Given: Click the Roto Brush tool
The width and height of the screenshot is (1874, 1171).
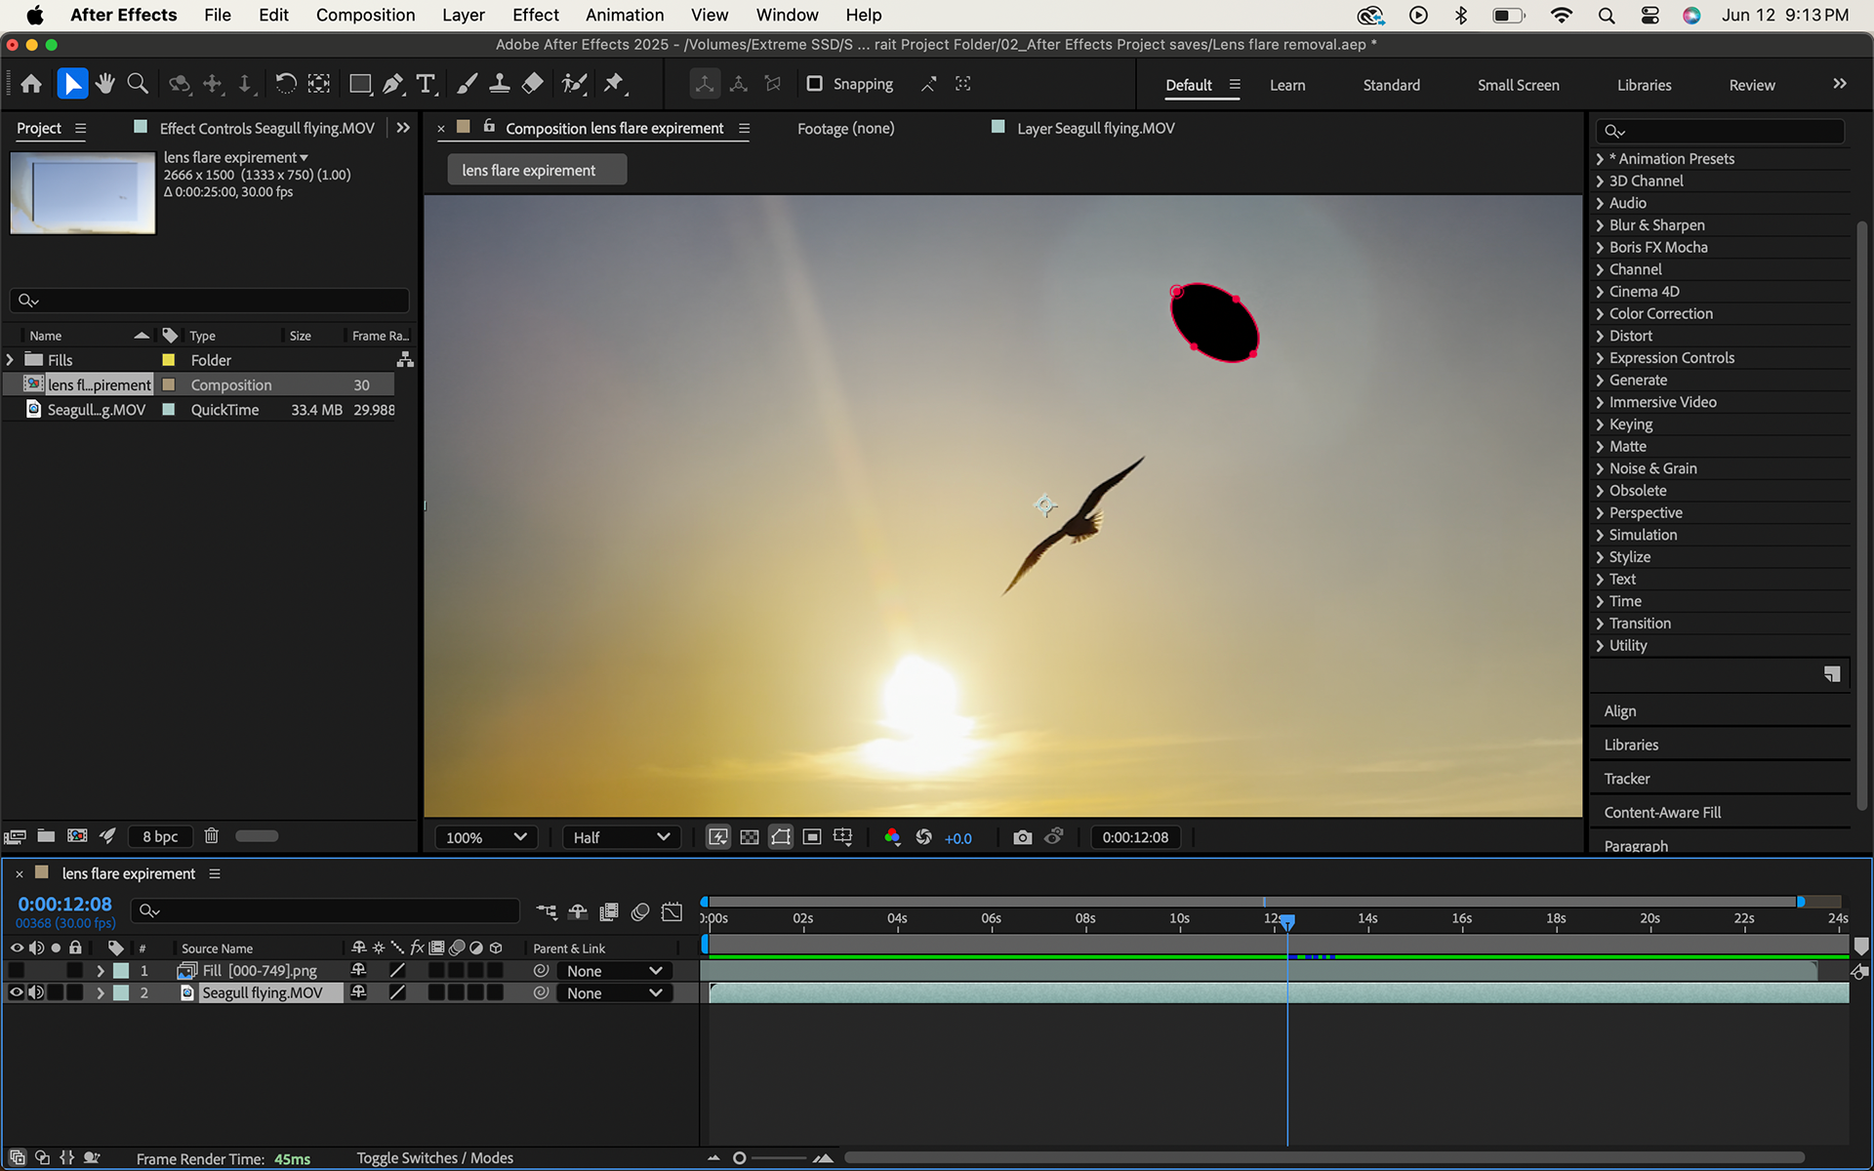Looking at the screenshot, I should pos(574,84).
